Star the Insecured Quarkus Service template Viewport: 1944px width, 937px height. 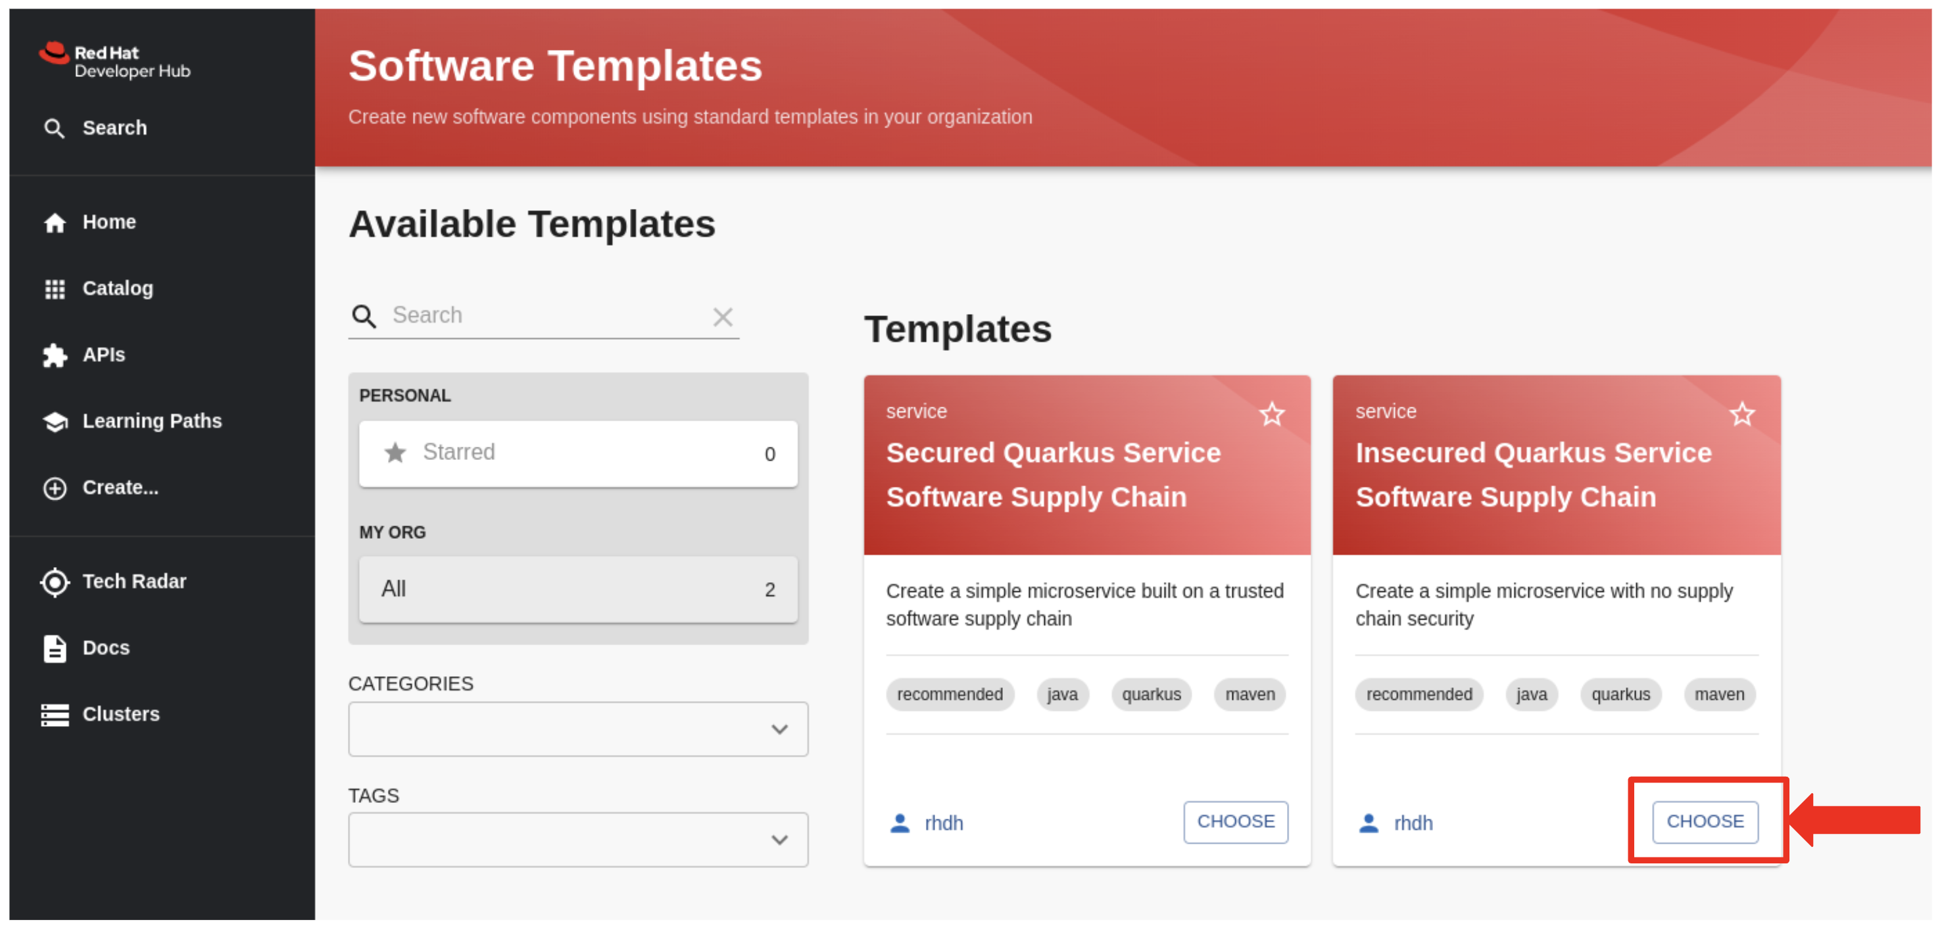1741,414
